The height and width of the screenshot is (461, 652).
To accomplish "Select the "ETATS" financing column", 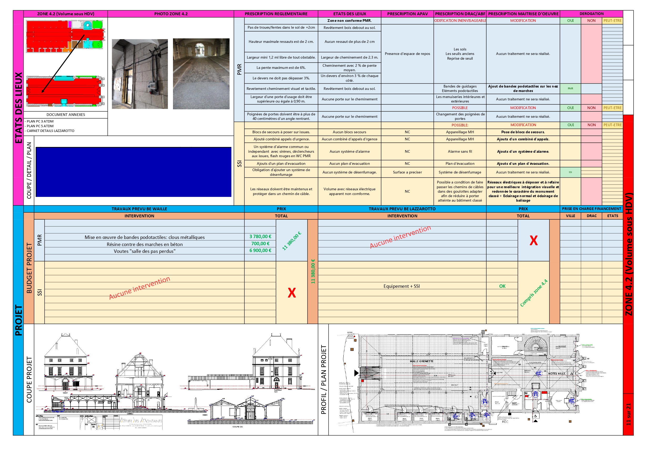I will point(613,216).
